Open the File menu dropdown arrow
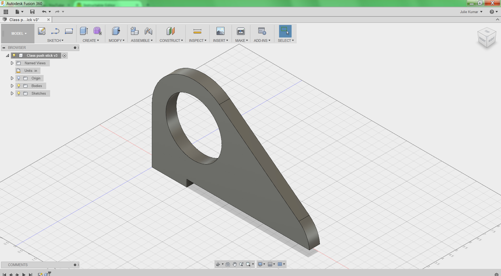The image size is (501, 276). pos(22,12)
